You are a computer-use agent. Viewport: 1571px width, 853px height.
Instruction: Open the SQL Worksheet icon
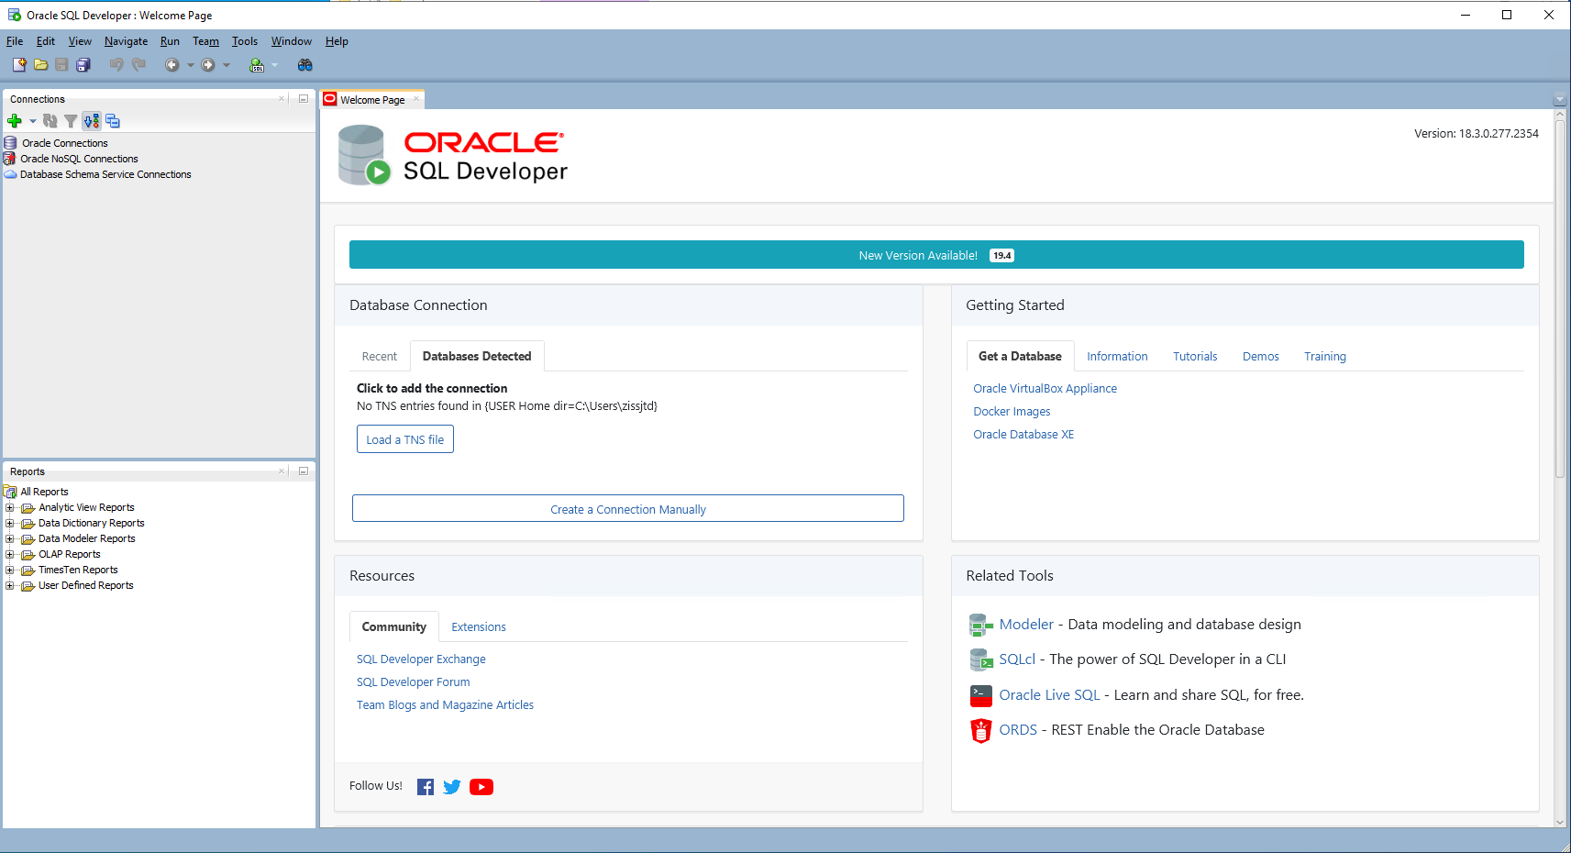[257, 65]
